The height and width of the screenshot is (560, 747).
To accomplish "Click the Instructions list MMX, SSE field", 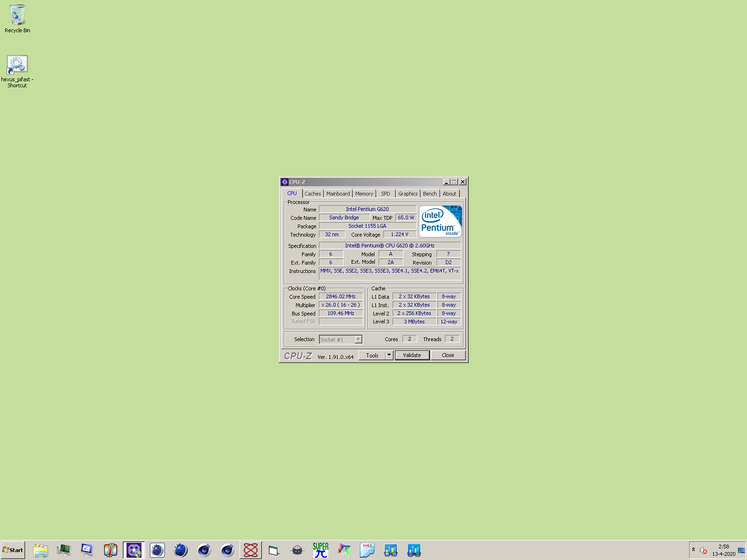I will tap(390, 273).
